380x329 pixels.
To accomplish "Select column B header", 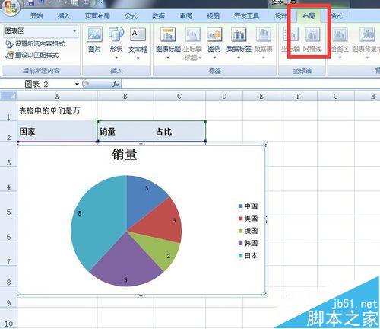I will pyautogui.click(x=125, y=96).
